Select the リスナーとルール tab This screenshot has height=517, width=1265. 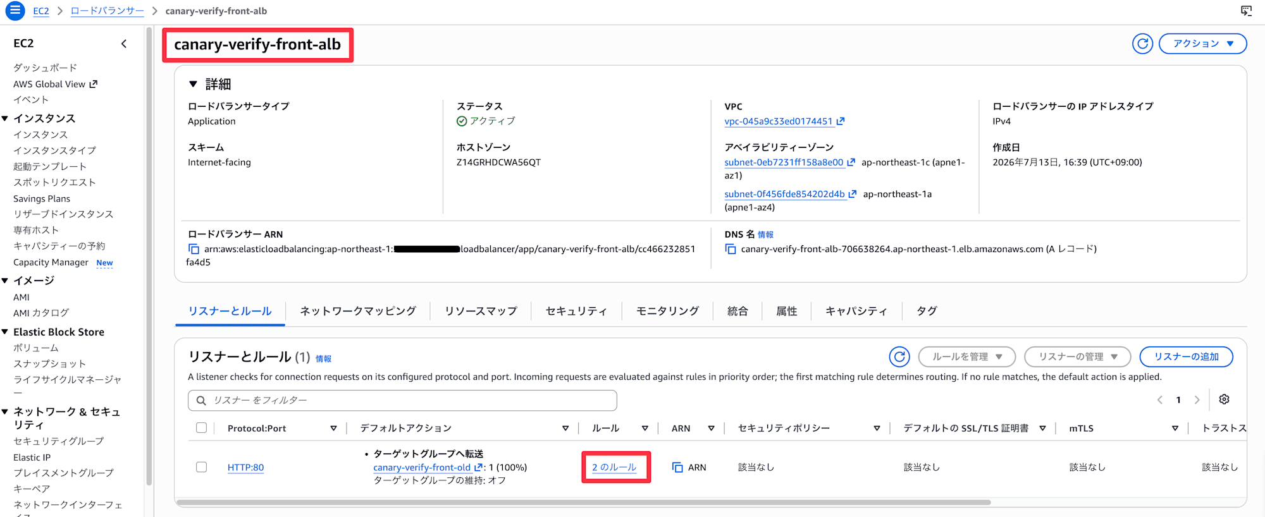tap(230, 311)
